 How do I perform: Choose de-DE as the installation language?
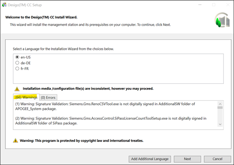tap(18, 63)
